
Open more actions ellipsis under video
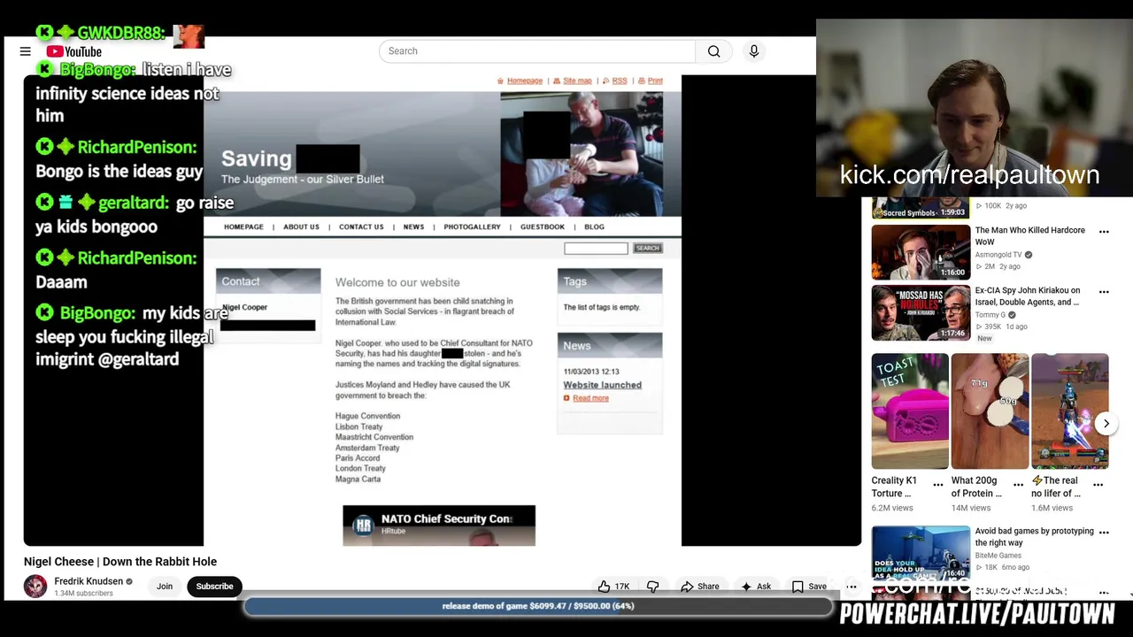pyautogui.click(x=852, y=587)
